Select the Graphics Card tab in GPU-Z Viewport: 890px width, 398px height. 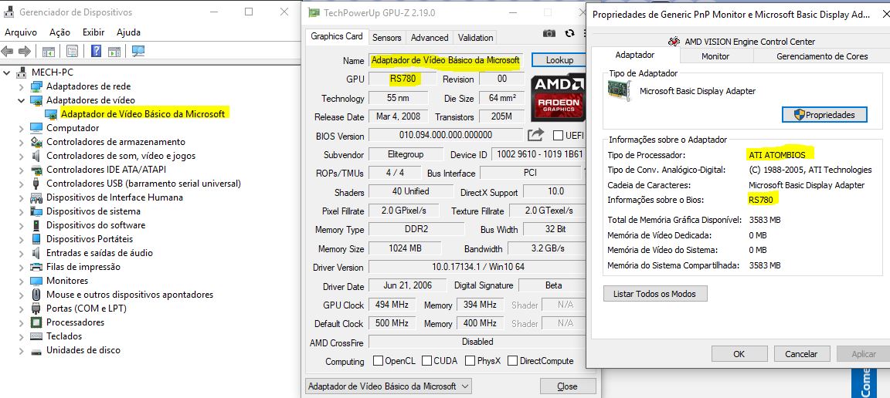click(337, 36)
